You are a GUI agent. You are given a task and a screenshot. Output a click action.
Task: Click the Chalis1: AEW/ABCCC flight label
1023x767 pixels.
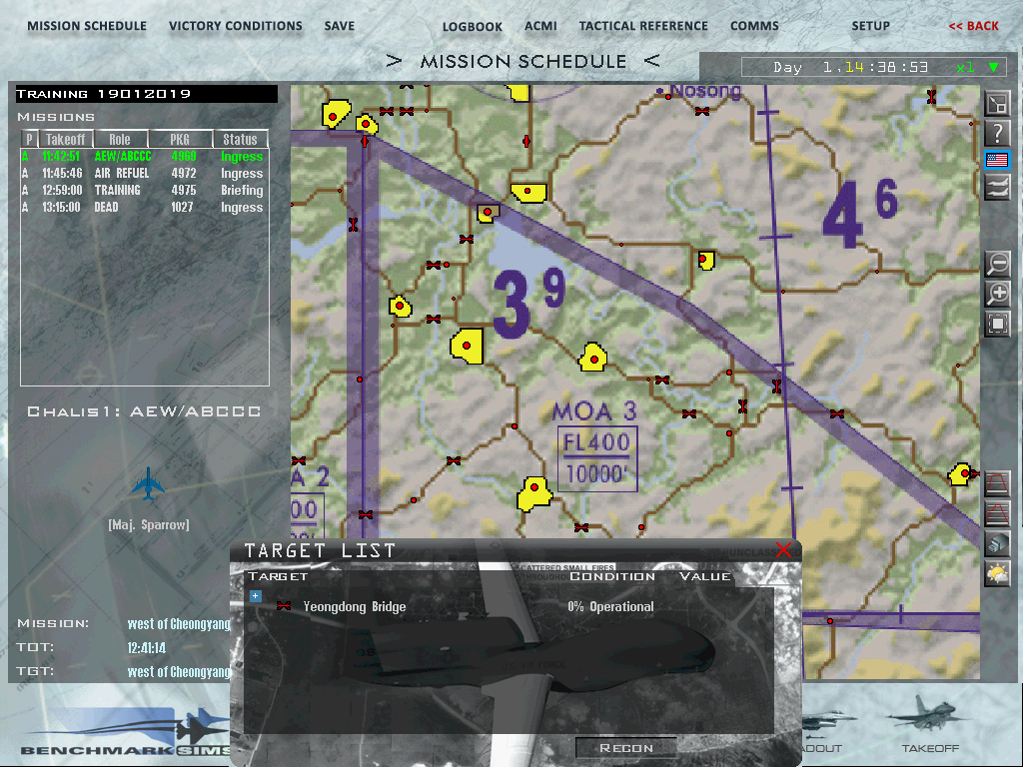[x=144, y=411]
